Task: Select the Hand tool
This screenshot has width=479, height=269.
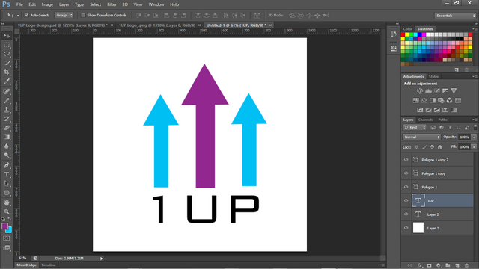Action: coord(7,202)
